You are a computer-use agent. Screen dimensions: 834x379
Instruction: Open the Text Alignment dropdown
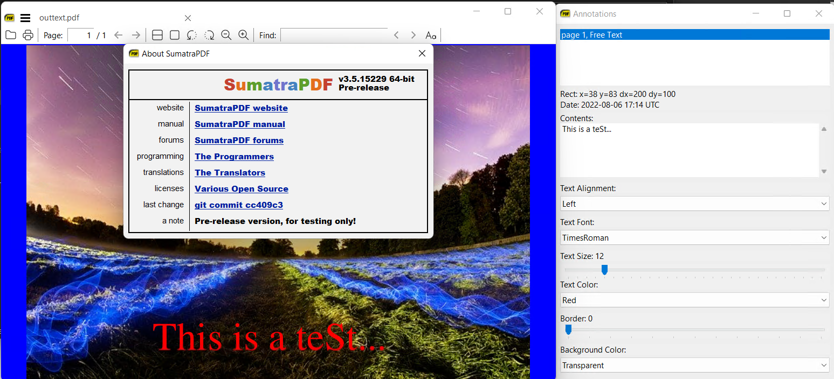(694, 203)
